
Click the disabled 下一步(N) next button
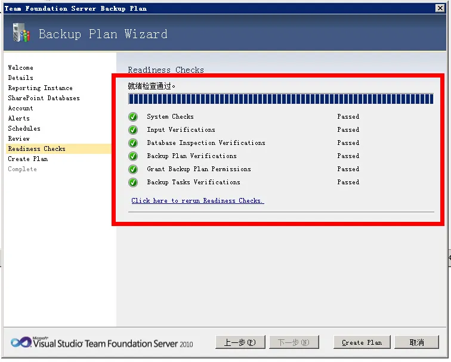294,342
